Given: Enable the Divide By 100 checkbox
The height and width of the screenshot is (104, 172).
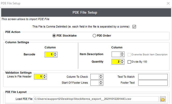Looking at the screenshot, I should (x=129, y=62).
